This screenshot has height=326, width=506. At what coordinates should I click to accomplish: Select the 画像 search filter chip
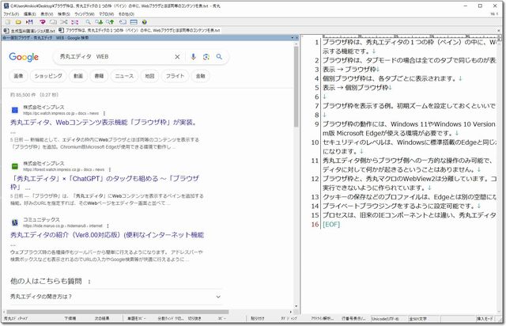click(x=18, y=76)
